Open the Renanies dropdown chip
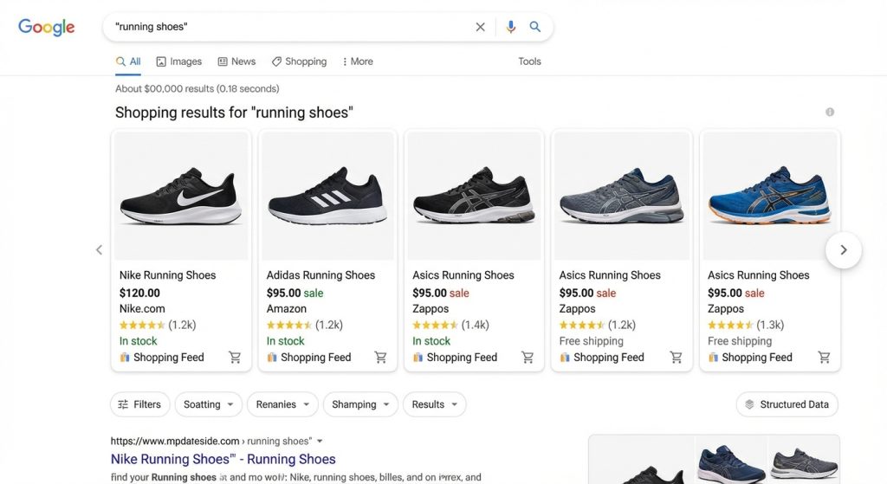The image size is (887, 484). point(282,404)
